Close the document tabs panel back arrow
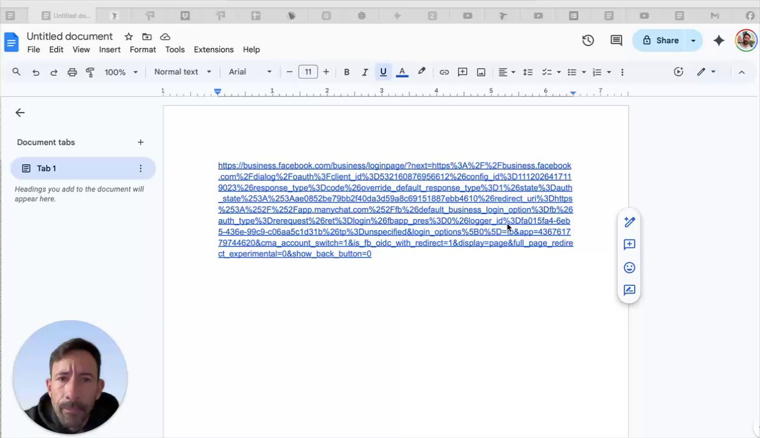Image resolution: width=760 pixels, height=438 pixels. [x=20, y=113]
